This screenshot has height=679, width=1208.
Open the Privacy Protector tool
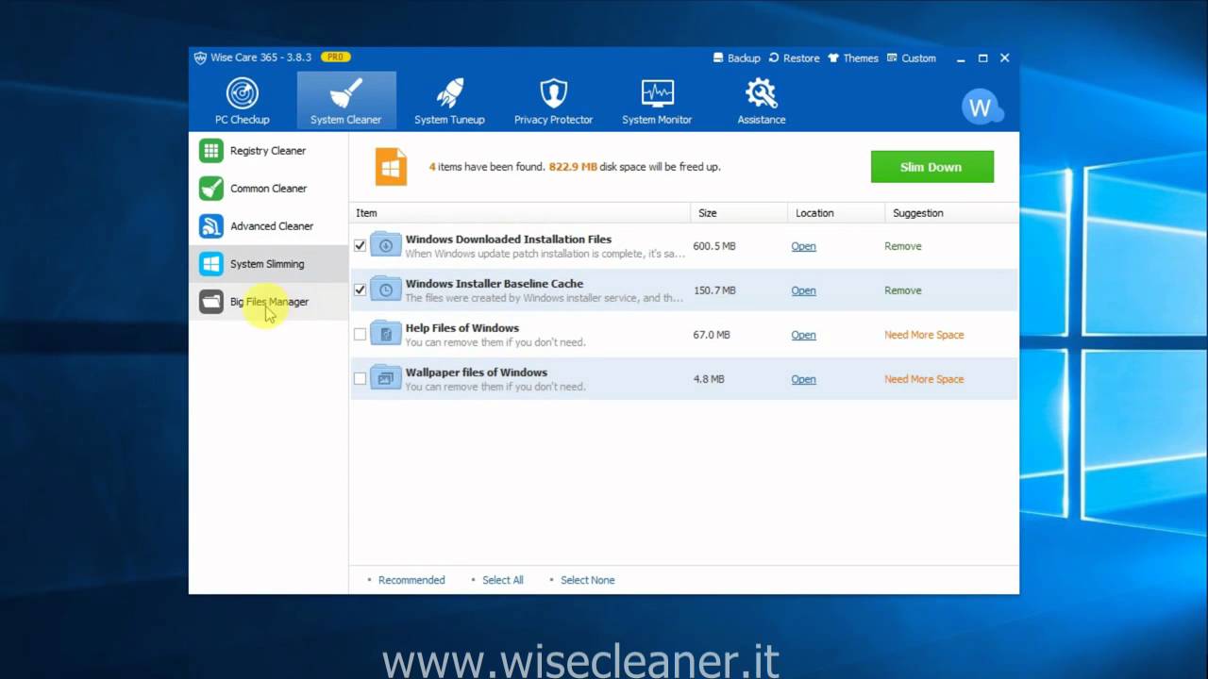tap(553, 101)
